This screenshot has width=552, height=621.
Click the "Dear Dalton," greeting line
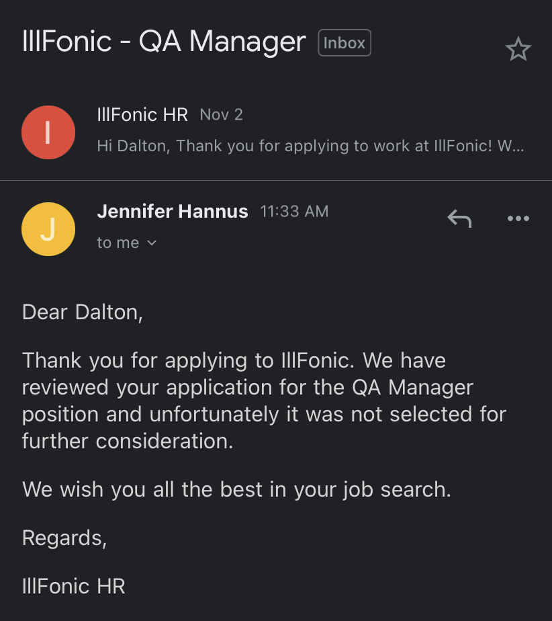click(x=82, y=313)
